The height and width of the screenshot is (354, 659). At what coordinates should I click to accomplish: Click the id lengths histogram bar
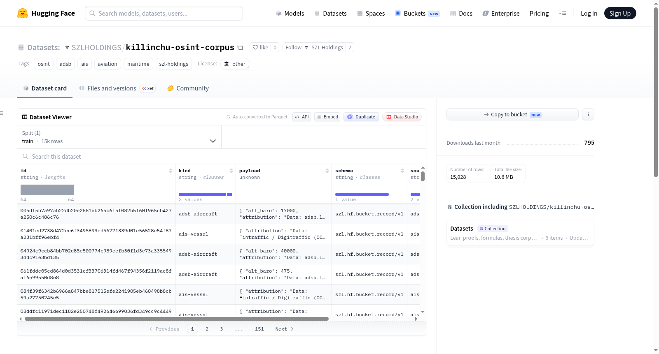point(47,190)
